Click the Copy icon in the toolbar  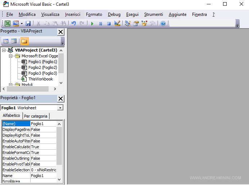coord(46,23)
